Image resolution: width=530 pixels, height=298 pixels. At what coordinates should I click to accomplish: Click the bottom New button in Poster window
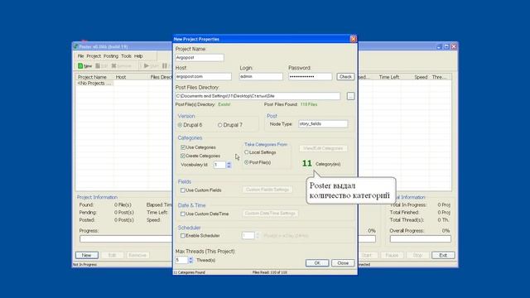86,255
